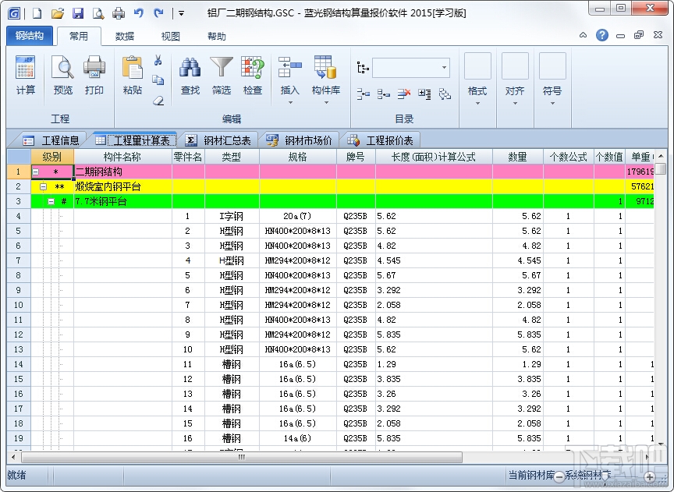674x492 pixels.
Task: Open the 目录 level combo box
Action: click(x=411, y=68)
